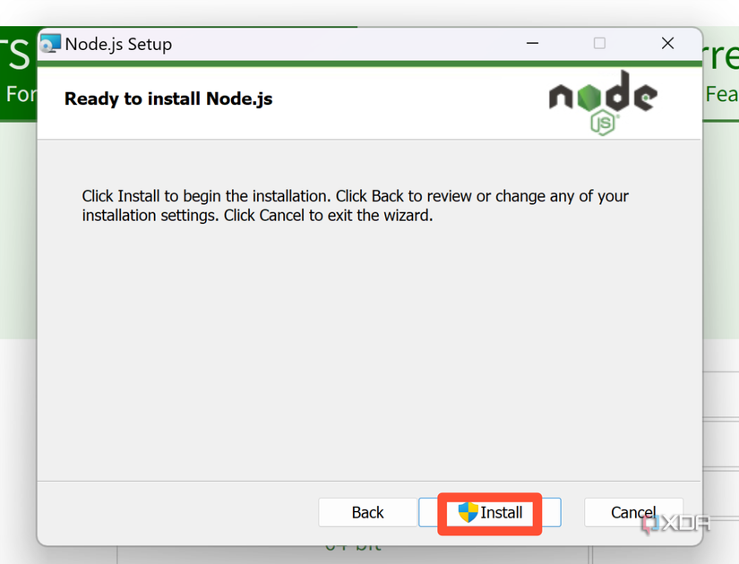
Task: Close the Node.js Setup wizard
Action: (x=667, y=43)
